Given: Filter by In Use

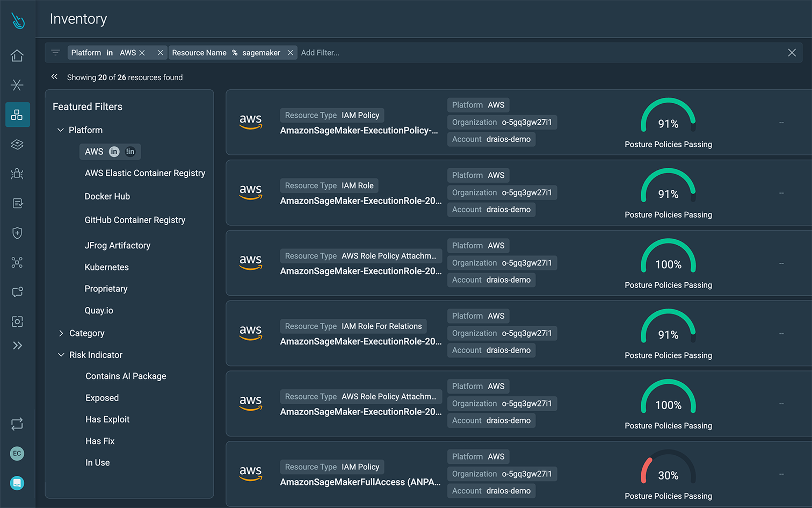Looking at the screenshot, I should point(98,462).
